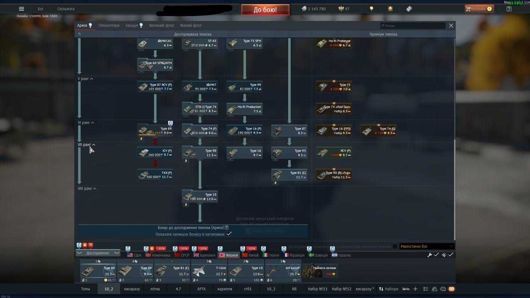Select premium Ho-Ri Prototype vehicle
The height and width of the screenshot is (298, 530).
point(334,43)
